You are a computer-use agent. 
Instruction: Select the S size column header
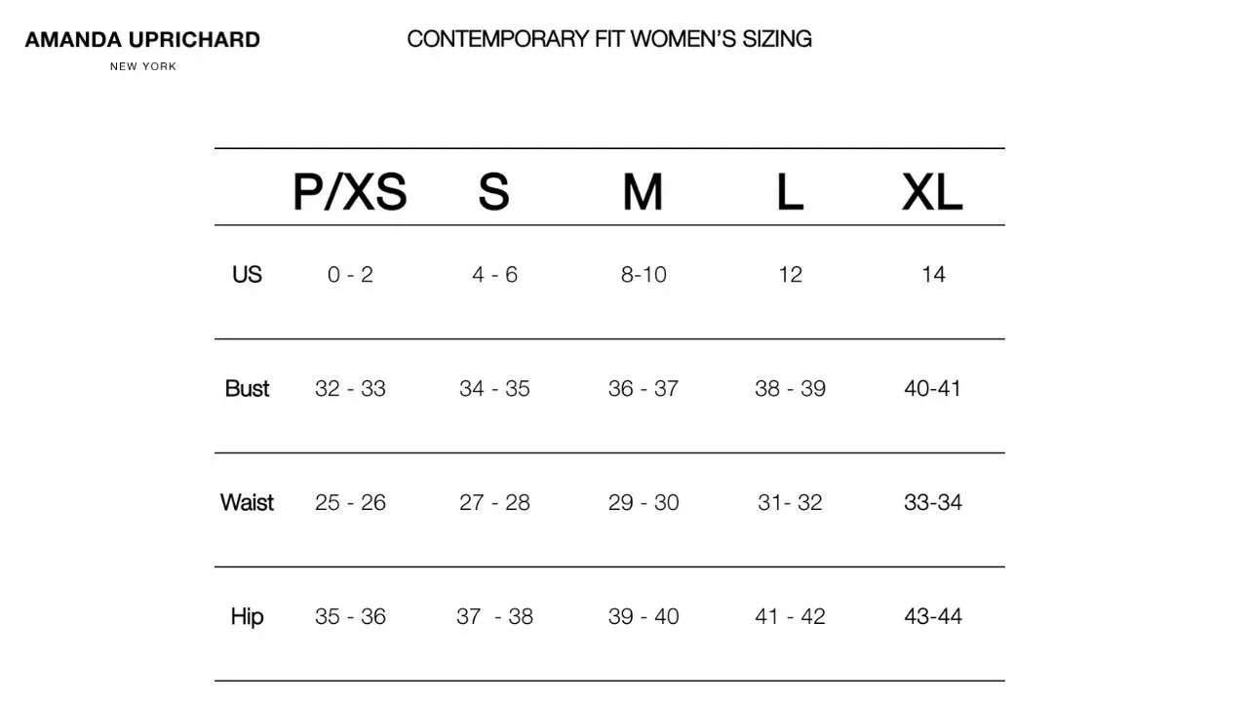[x=493, y=191]
